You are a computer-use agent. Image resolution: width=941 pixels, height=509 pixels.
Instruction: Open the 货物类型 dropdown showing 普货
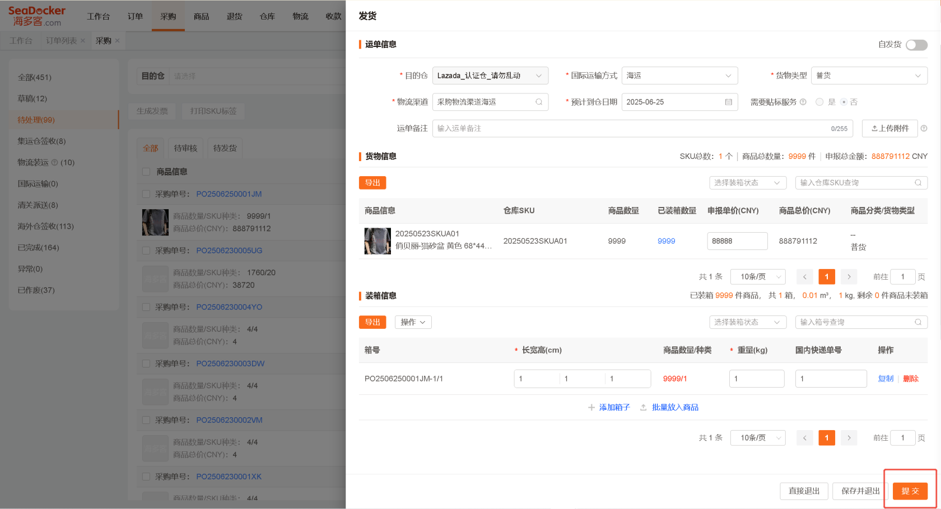click(x=869, y=76)
